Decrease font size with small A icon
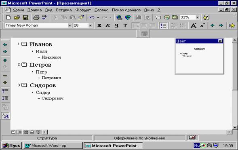This screenshot has height=150, width=238. coord(202,25)
